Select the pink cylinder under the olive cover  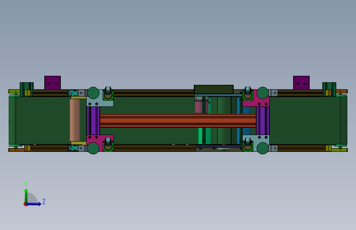(198, 107)
